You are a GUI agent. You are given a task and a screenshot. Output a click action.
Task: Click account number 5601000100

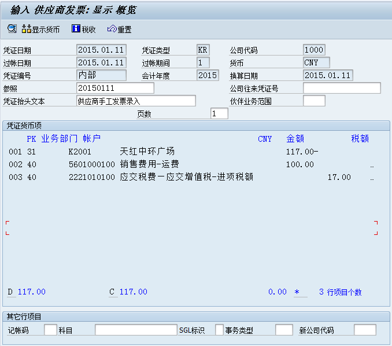click(92, 164)
